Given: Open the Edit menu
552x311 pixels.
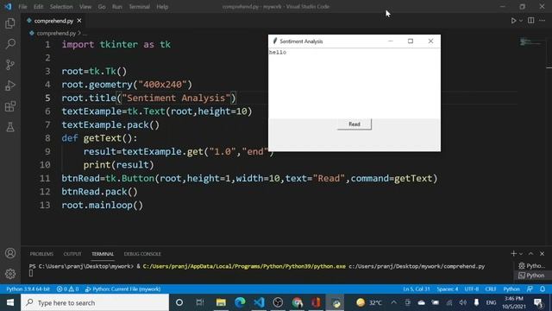Looking at the screenshot, I should click(x=38, y=7).
